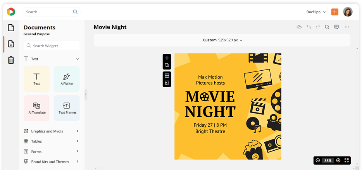This screenshot has height=170, width=362.
Task: Select the Bright Theatre text on canvas
Action: click(210, 131)
